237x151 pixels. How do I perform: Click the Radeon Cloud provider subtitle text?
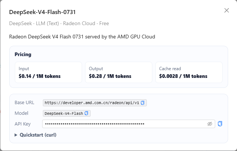point(79,23)
